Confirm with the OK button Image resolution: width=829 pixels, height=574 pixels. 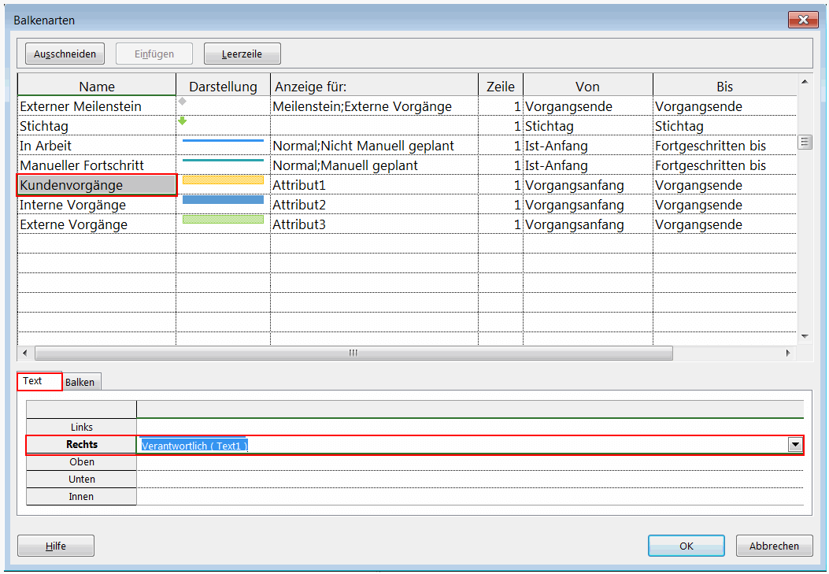pos(686,546)
